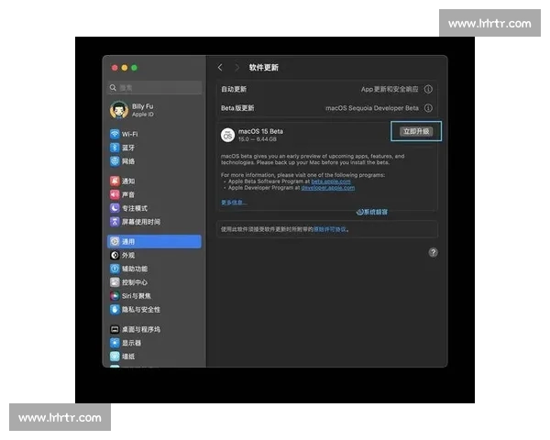Open help question mark button
This screenshot has height=440, width=550.
tap(434, 253)
